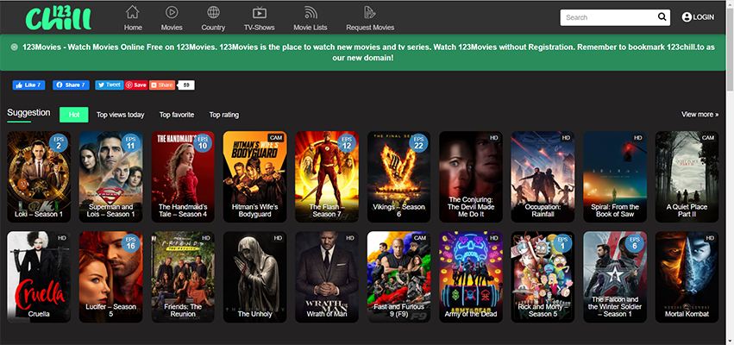The image size is (734, 345).
Task: Click the EPS 12 badge on The Flash
Action: [347, 143]
